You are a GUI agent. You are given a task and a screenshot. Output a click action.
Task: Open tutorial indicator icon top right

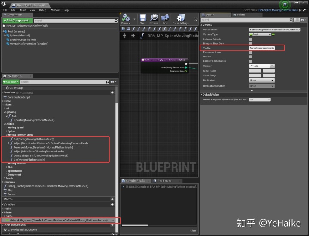pos(285,4)
